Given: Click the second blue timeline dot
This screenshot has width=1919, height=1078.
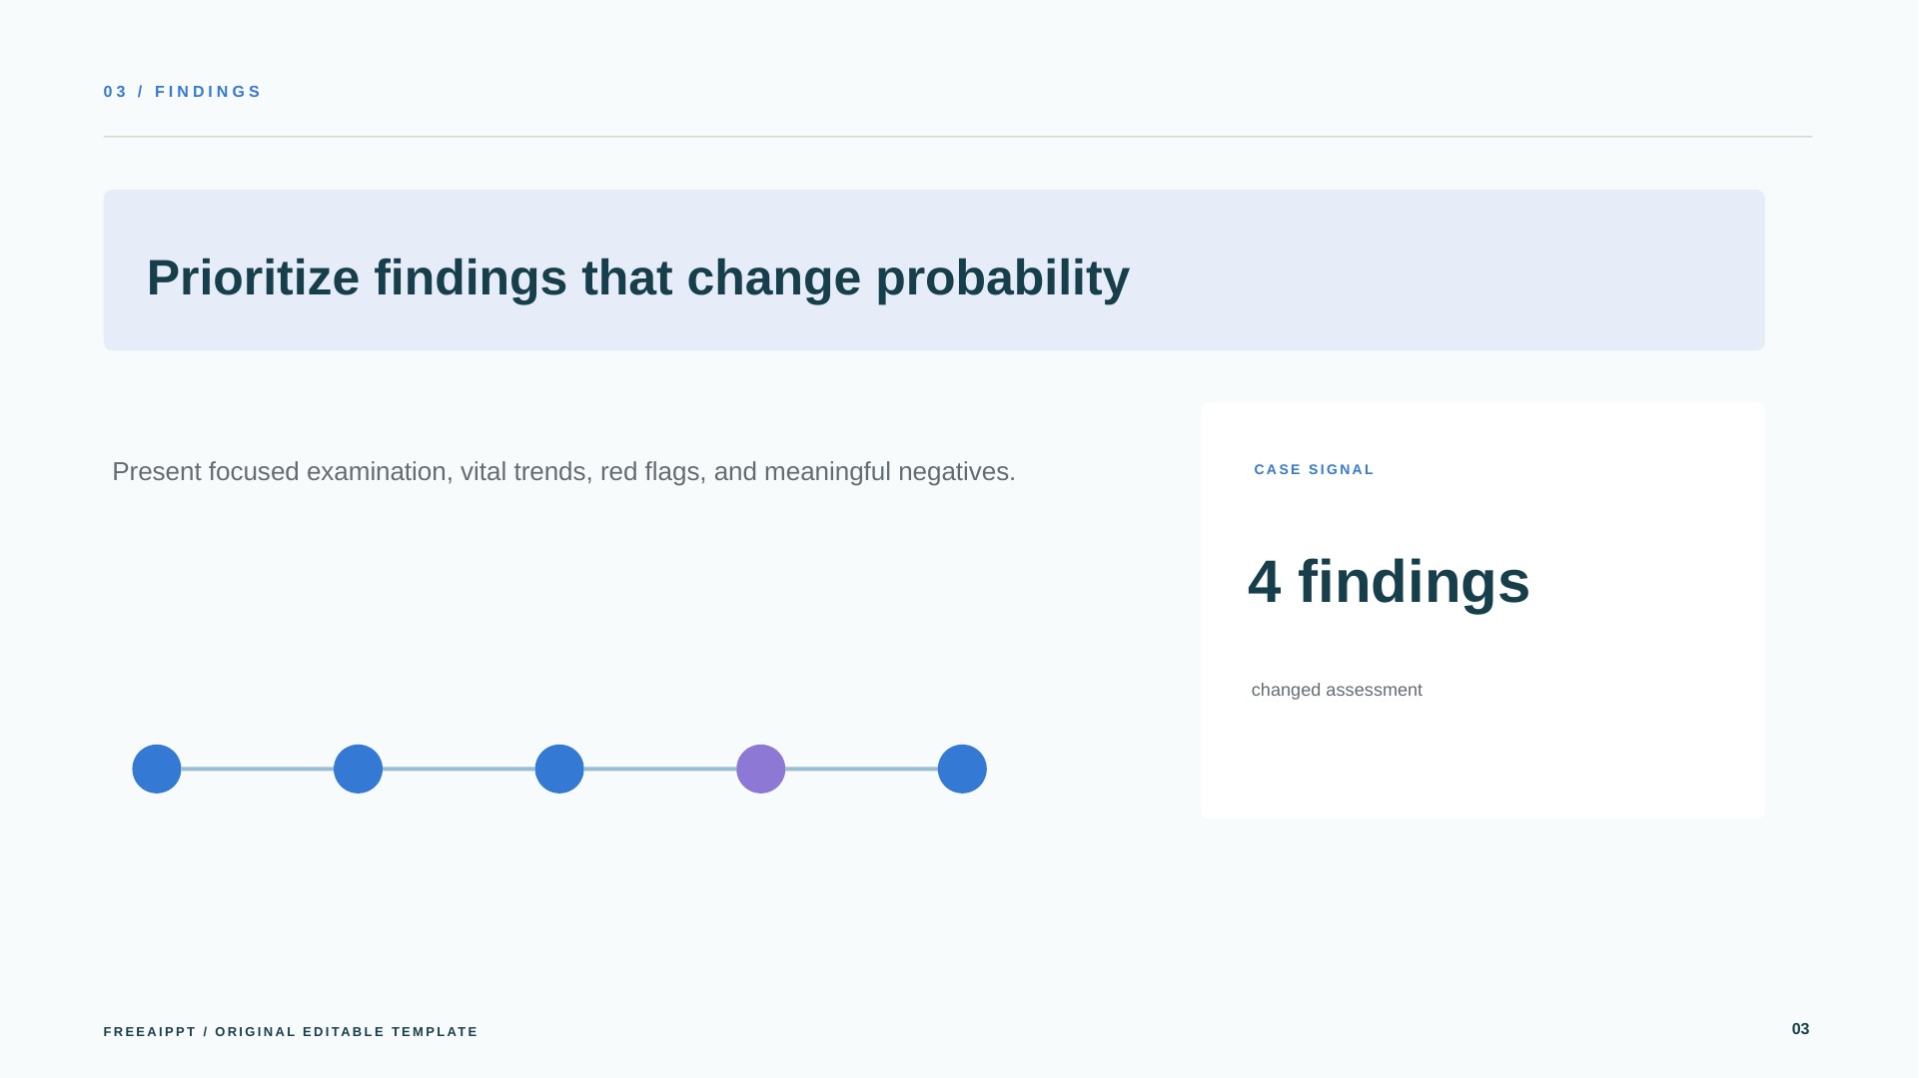Looking at the screenshot, I should coord(358,769).
